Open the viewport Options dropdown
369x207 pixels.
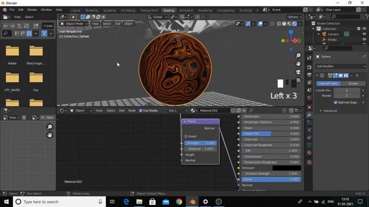[294, 17]
